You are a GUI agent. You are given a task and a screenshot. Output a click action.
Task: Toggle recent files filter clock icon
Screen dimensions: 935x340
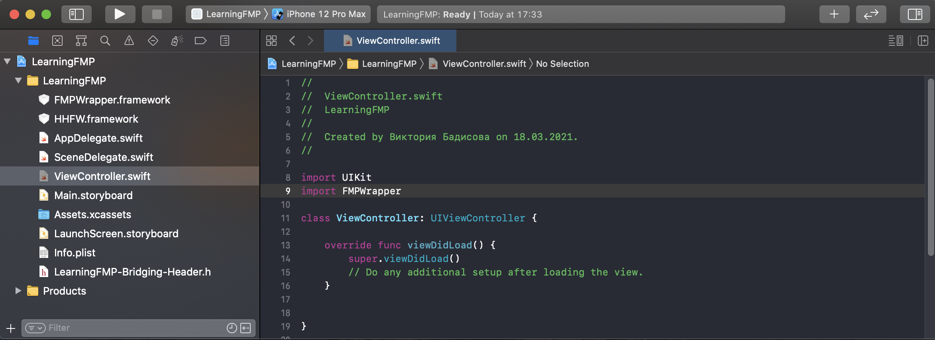click(232, 328)
